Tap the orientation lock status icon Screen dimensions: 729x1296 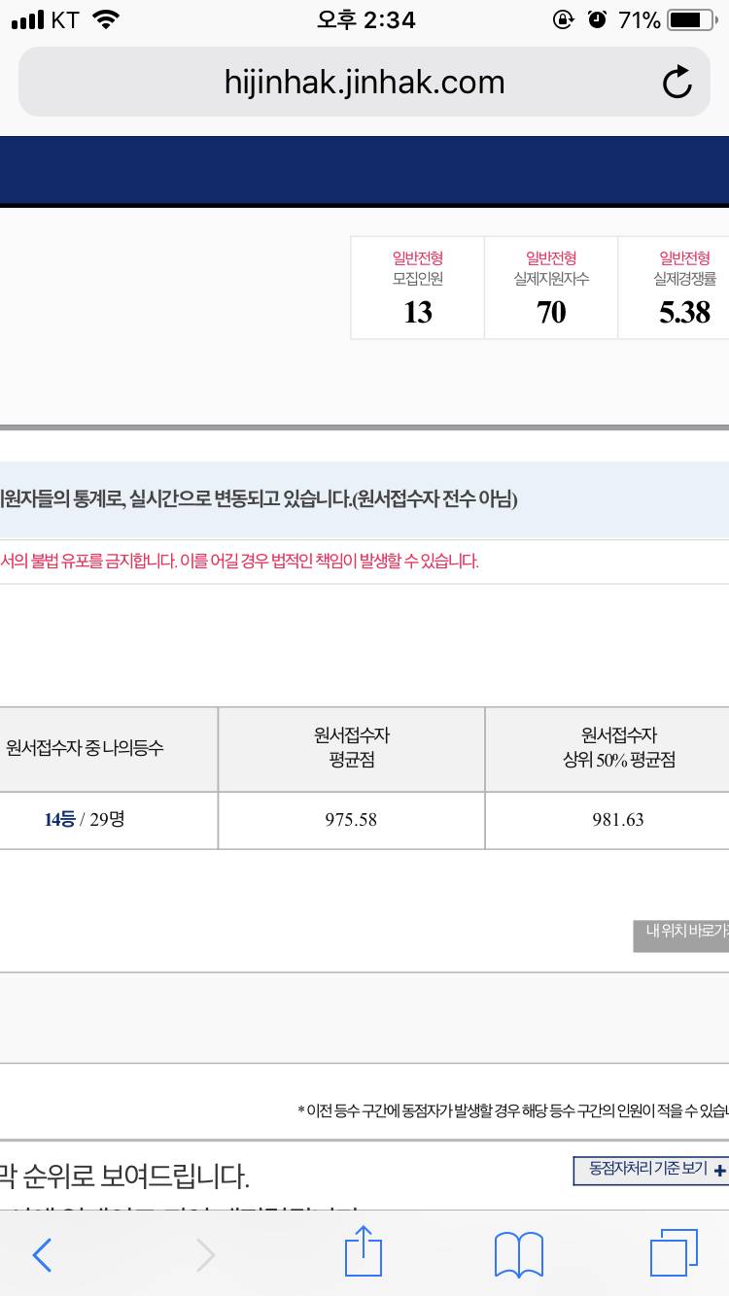click(x=564, y=18)
